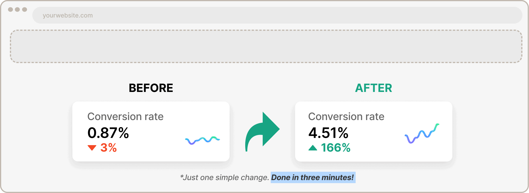The height and width of the screenshot is (193, 529).
Task: Click the red 3% decrease label
Action: pos(108,148)
